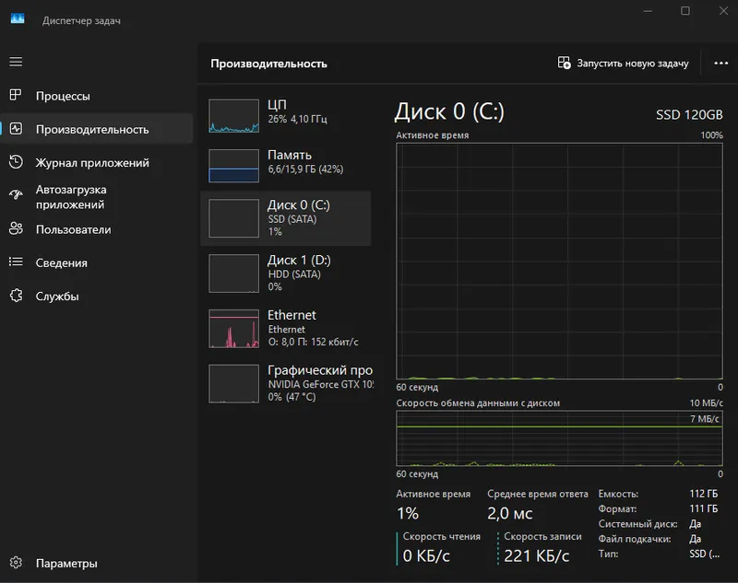Click the memory usage mini graph
The height and width of the screenshot is (583, 738).
[x=234, y=166]
